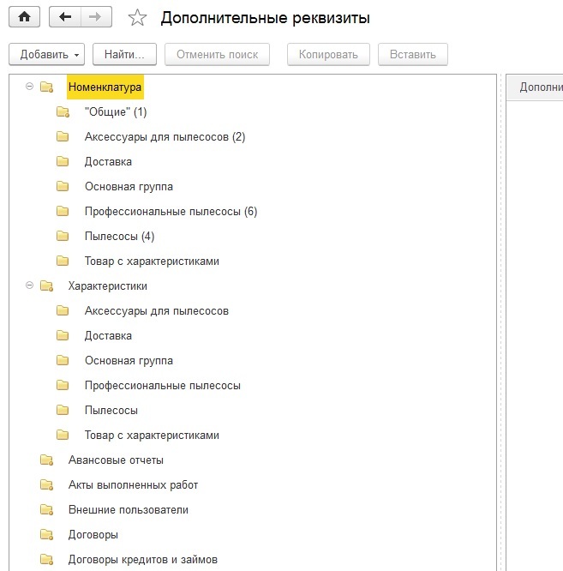Click folder icon next to "Общие" (1)
This screenshot has height=571, width=563.
pos(63,111)
